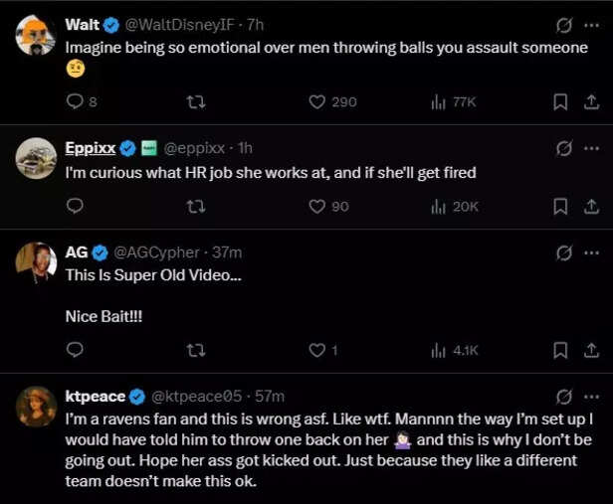The width and height of the screenshot is (613, 504).
Task: Open more options menu on Walt's tweet
Action: pos(591,24)
